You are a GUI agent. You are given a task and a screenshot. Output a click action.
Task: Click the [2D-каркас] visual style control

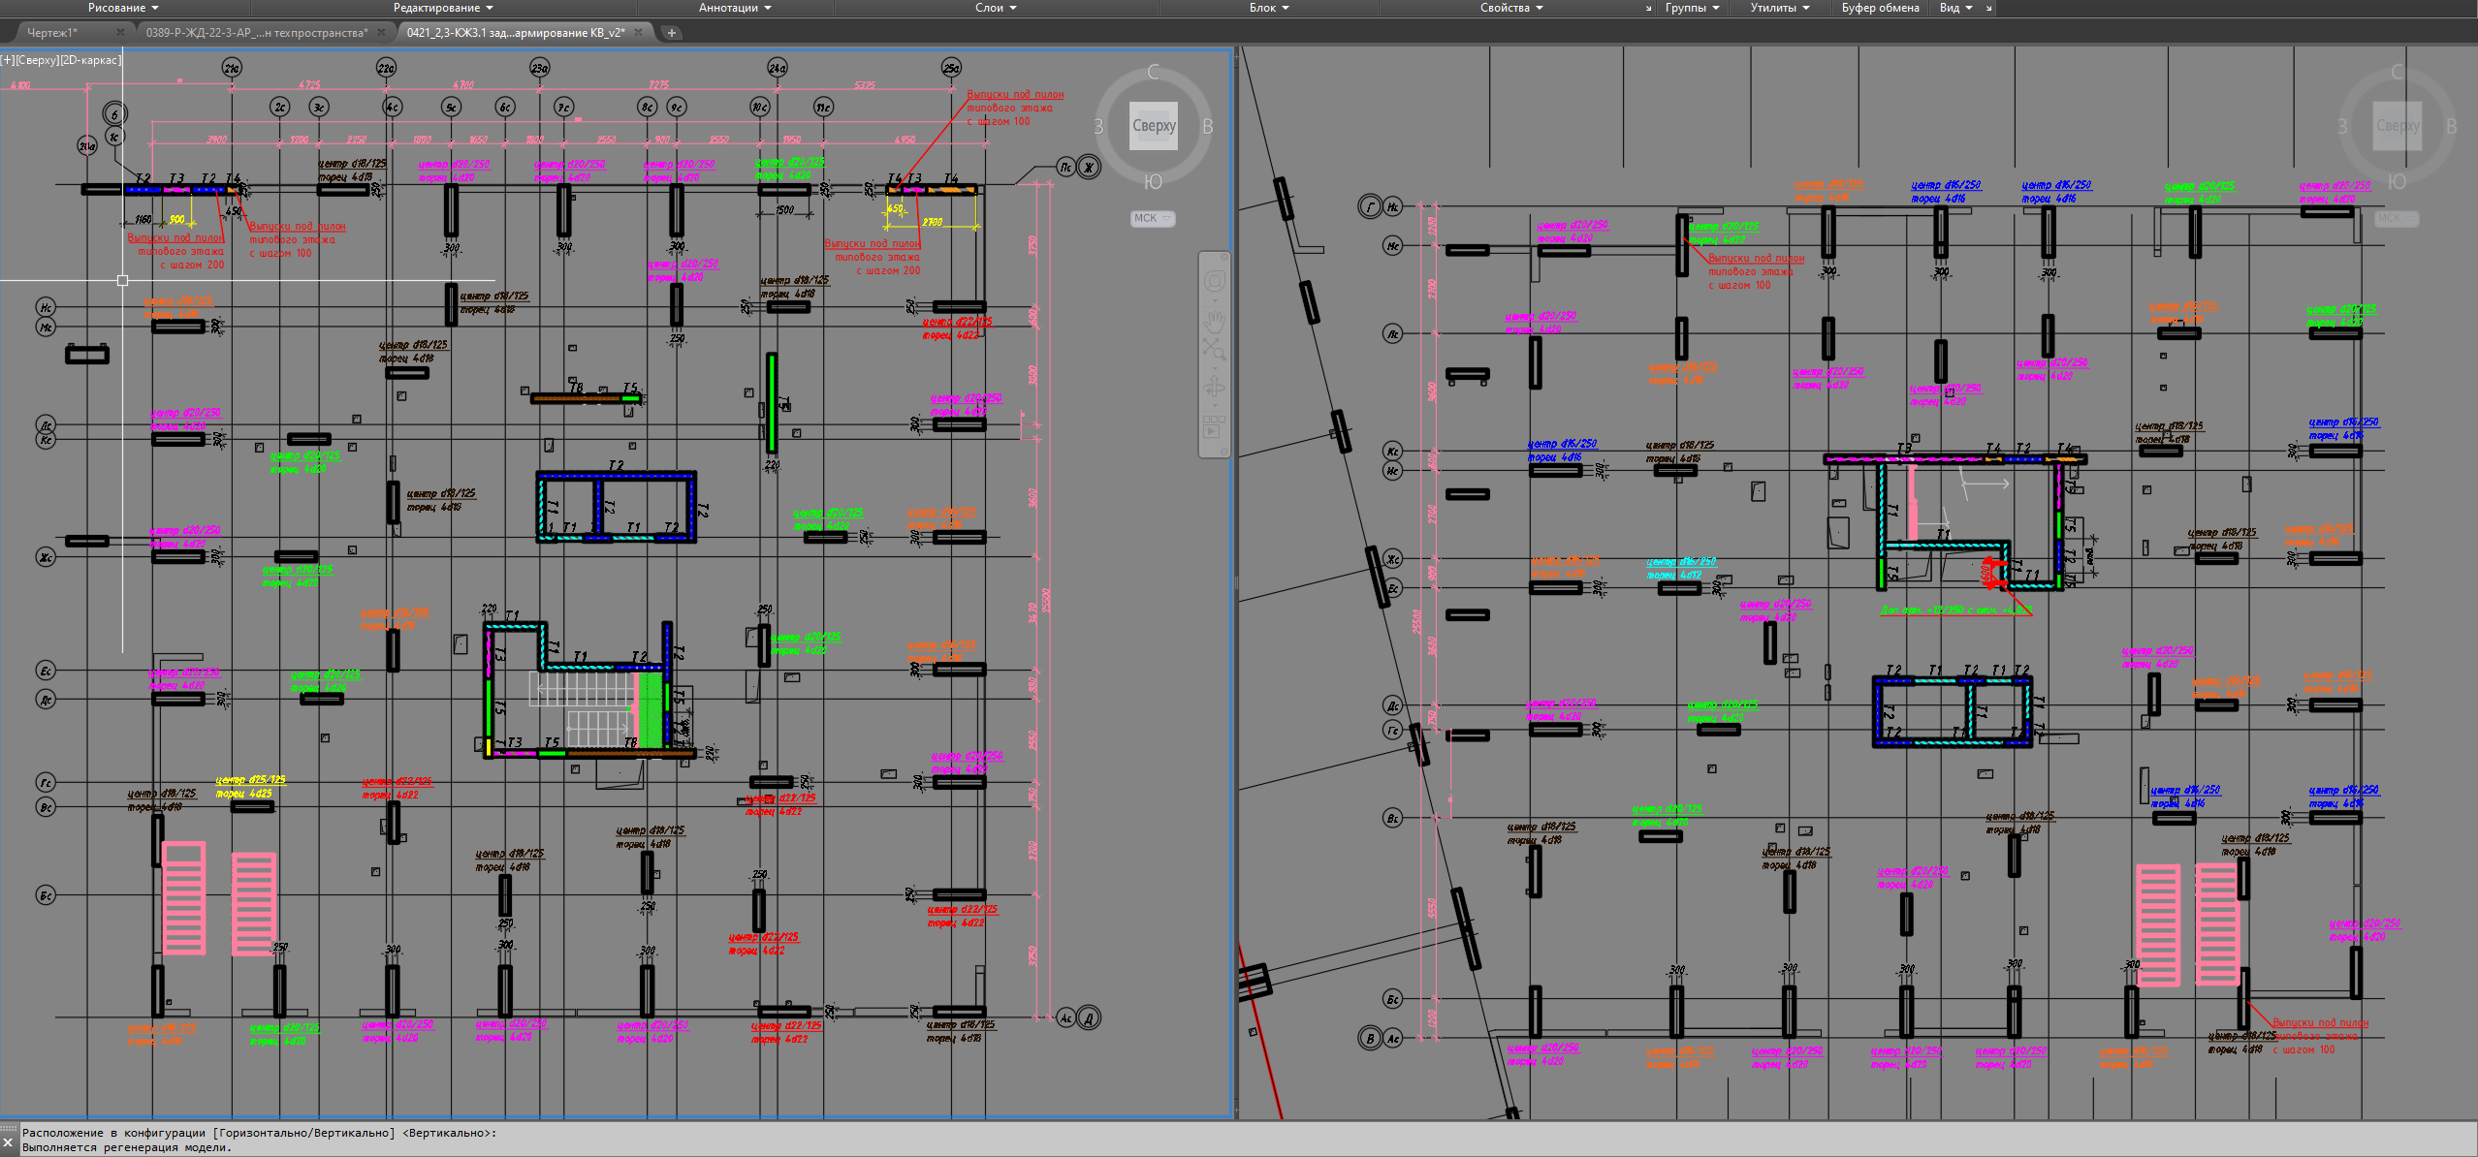tap(90, 60)
